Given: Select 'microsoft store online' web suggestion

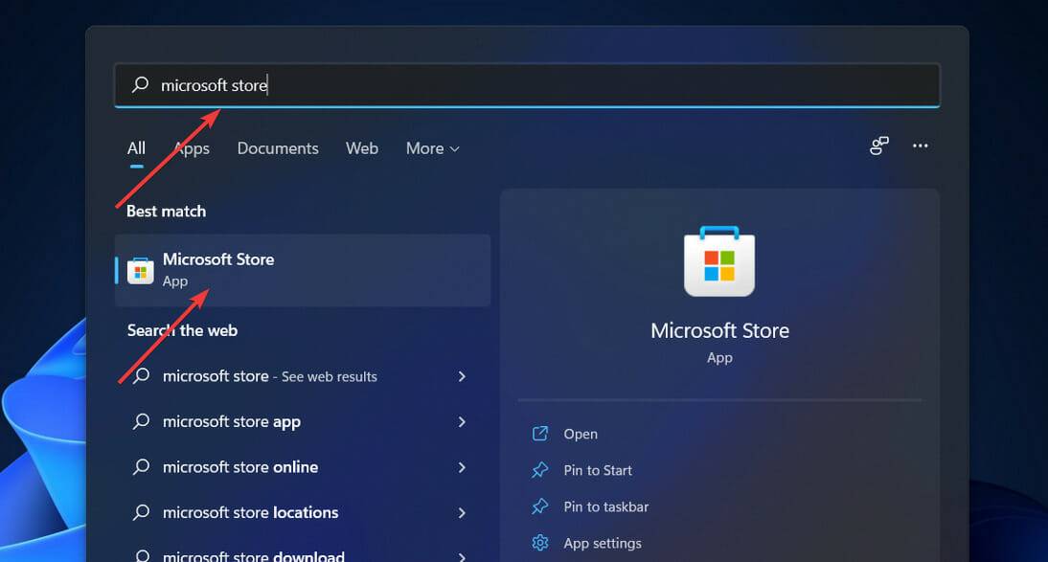Looking at the screenshot, I should point(303,467).
